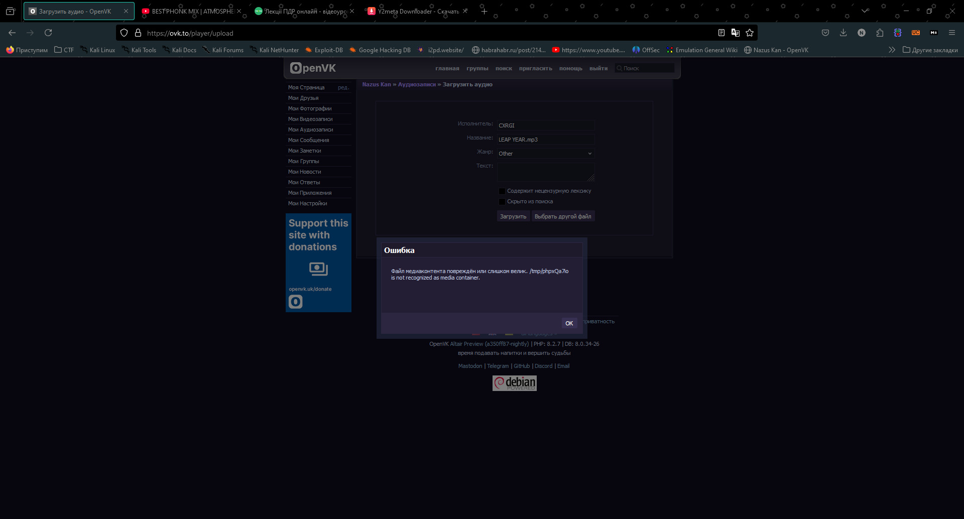Viewport: 964px width, 519px height.
Task: Open the Mastodon footer link
Action: [470, 366]
